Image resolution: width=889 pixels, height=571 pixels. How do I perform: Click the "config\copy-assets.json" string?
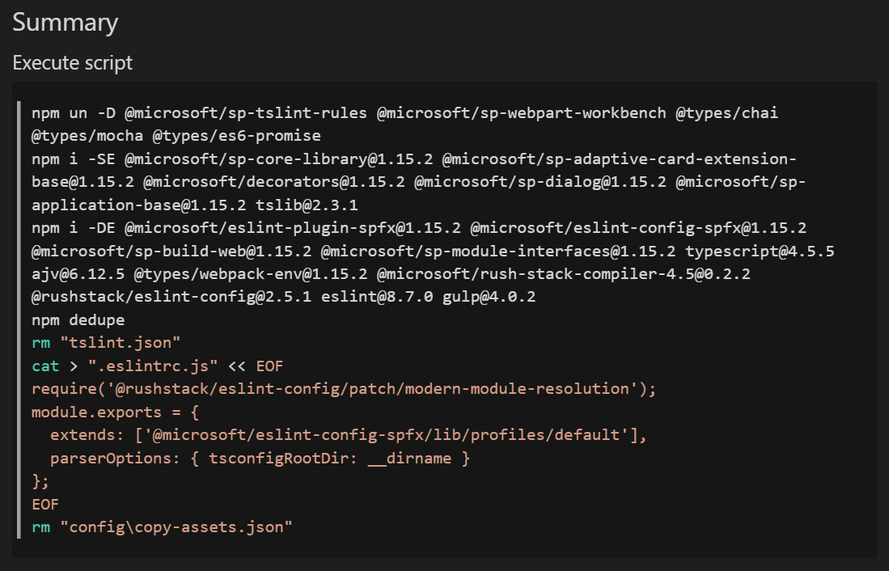pyautogui.click(x=176, y=527)
